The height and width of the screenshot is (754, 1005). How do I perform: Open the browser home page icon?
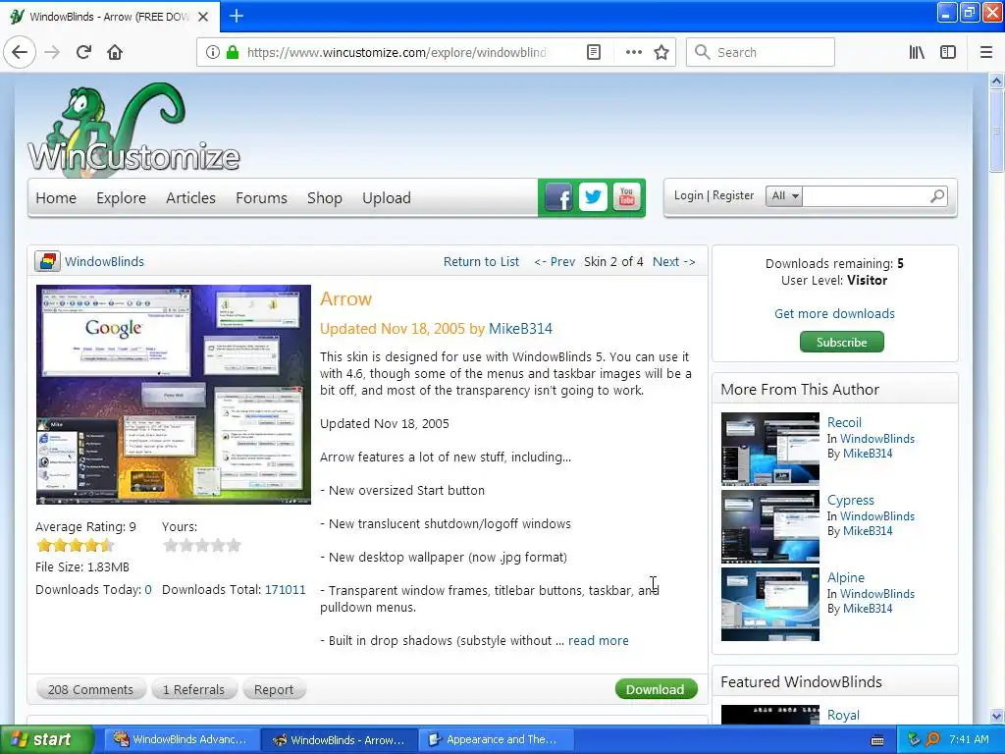tap(115, 53)
